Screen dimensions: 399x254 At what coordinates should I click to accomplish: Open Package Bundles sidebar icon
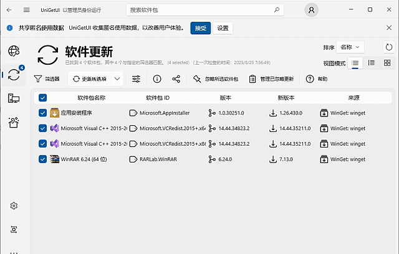(x=14, y=122)
